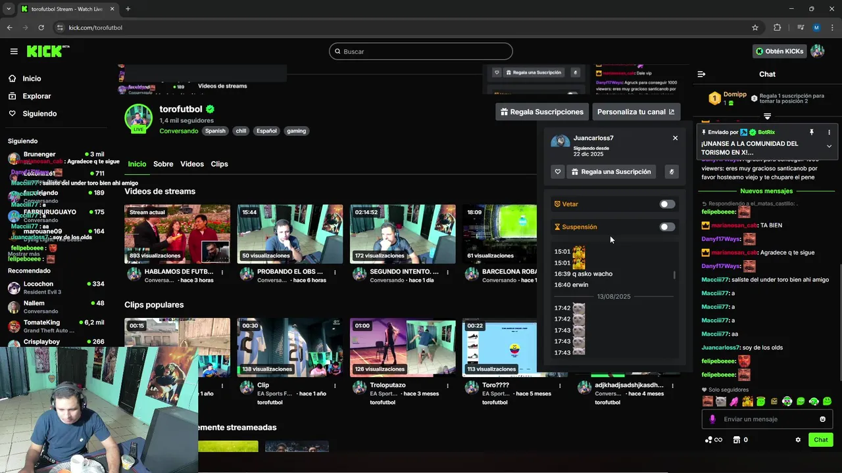Click the user card chat history scrollbar

pyautogui.click(x=674, y=275)
